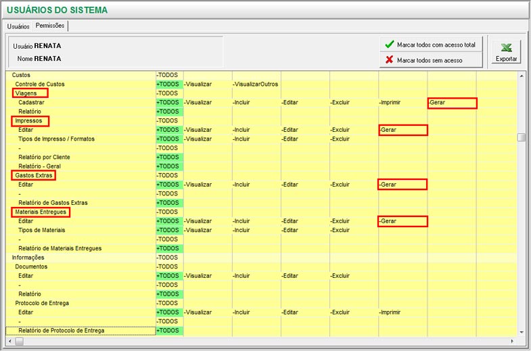The image size is (531, 351).
Task: Select the Viagens group row
Action: [x=80, y=93]
